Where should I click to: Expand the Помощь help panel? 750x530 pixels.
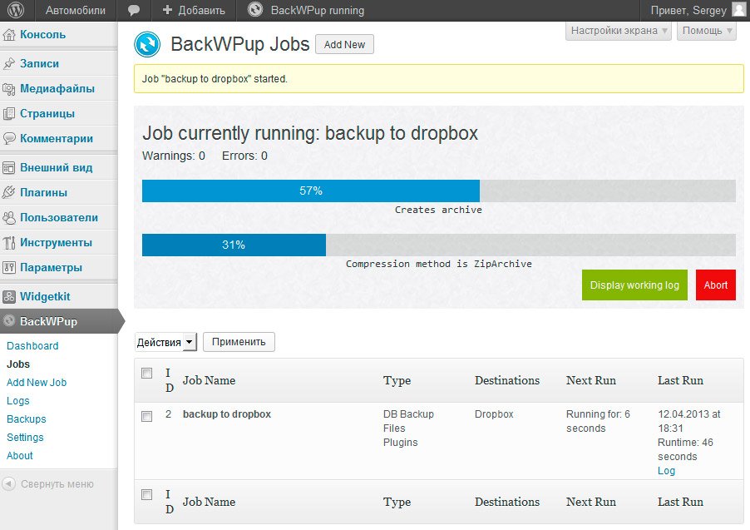(x=707, y=31)
